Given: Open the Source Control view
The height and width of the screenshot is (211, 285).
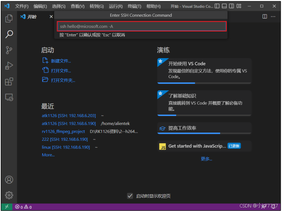Looking at the screenshot, I should tap(9, 50).
